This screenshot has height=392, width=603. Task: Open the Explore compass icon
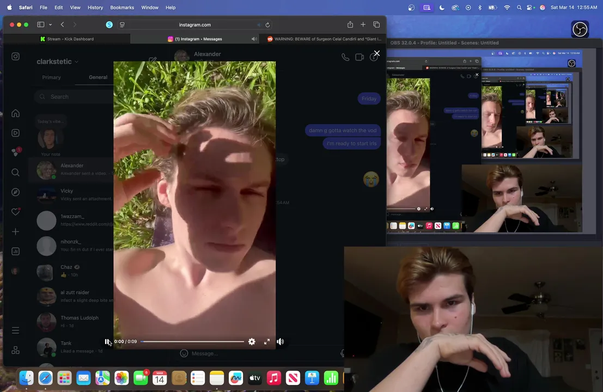[15, 192]
